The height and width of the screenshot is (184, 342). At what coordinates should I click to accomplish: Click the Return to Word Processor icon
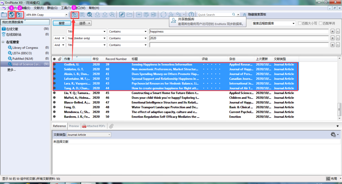point(154,15)
